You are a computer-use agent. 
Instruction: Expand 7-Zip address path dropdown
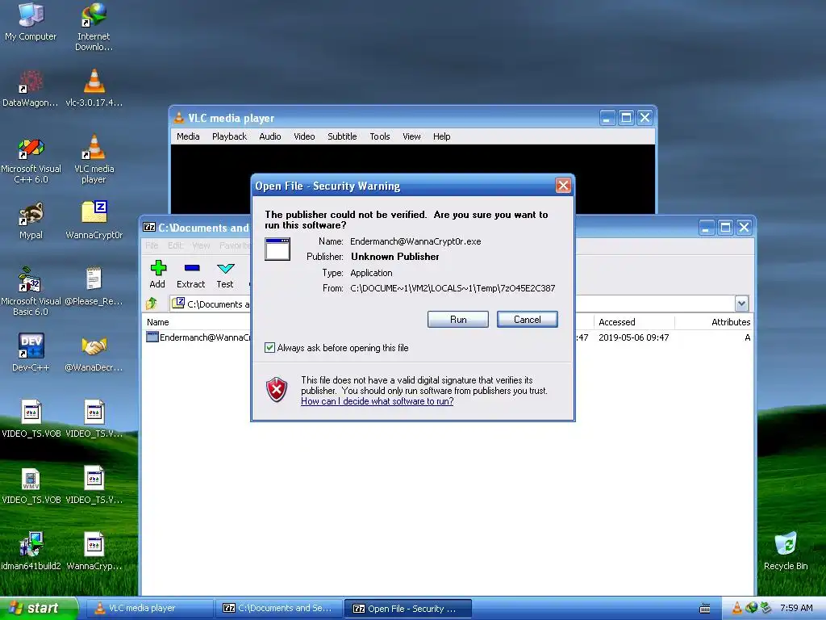point(741,304)
